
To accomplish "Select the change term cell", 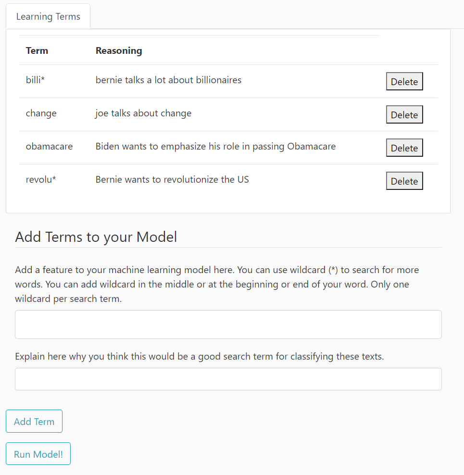I will click(41, 113).
